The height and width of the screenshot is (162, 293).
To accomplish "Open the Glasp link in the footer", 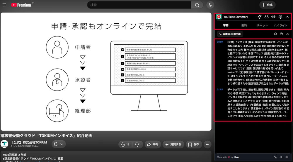I will [x=236, y=157].
